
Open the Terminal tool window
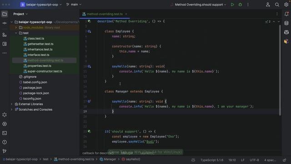5,133
